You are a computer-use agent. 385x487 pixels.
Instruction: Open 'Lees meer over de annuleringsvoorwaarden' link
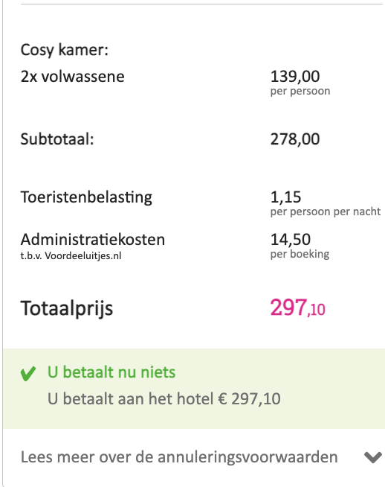click(179, 457)
